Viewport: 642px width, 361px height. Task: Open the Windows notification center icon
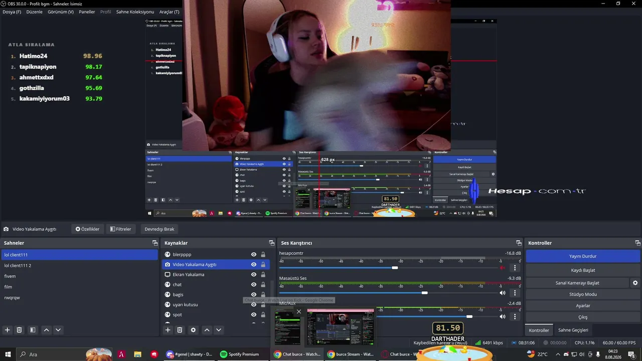(x=631, y=354)
